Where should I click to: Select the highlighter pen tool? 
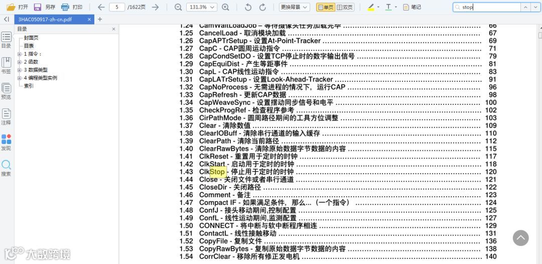click(x=371, y=7)
